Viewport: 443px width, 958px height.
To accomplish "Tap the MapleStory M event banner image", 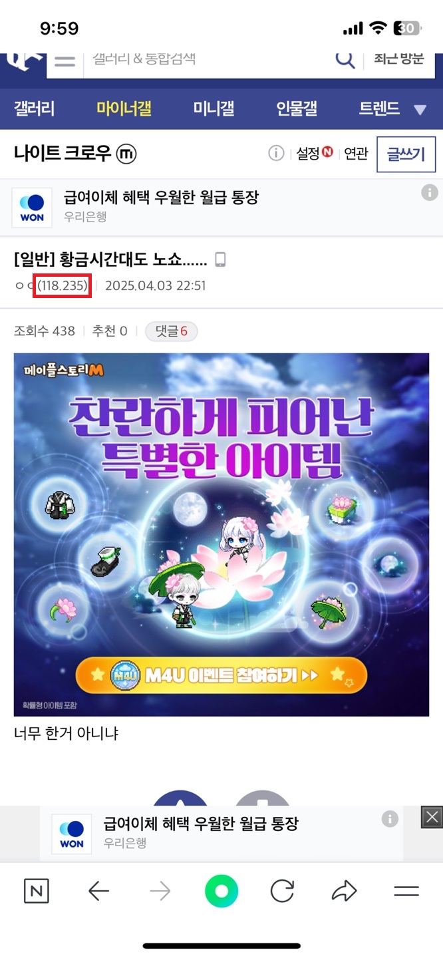I will point(222,535).
